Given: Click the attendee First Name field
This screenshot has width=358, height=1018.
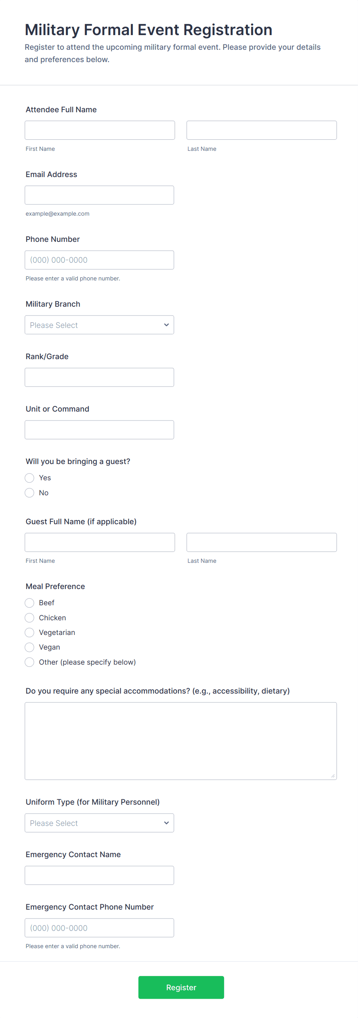Looking at the screenshot, I should pos(100,130).
